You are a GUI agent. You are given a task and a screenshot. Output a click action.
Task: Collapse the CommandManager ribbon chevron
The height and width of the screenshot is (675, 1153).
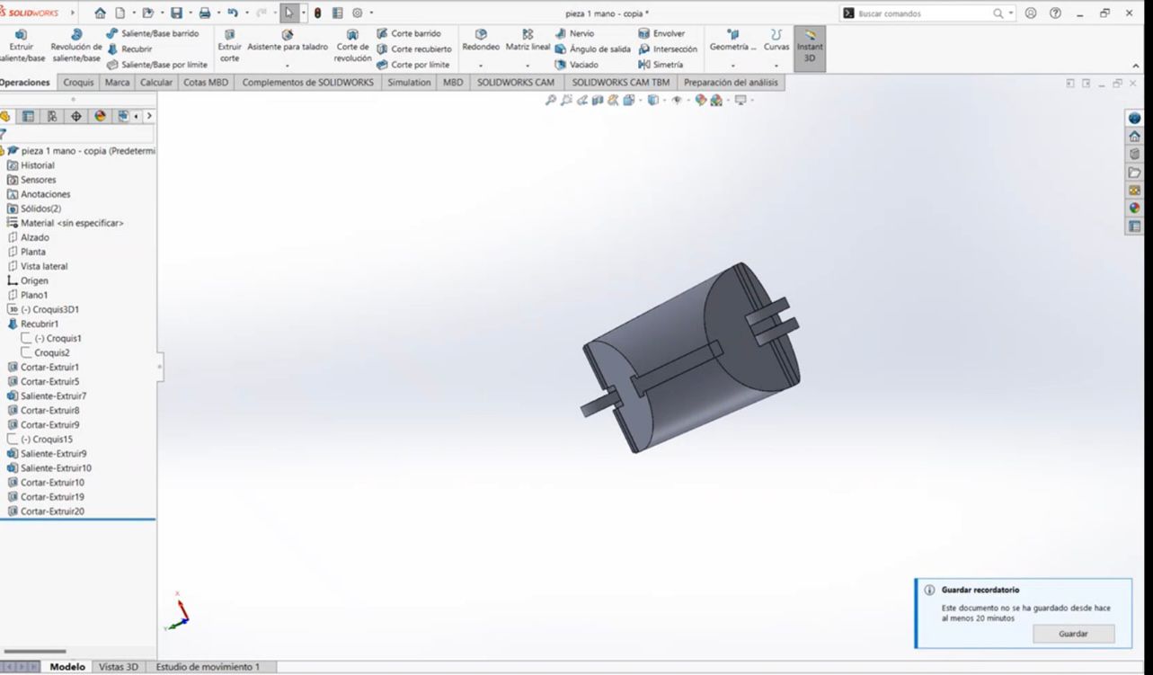coord(1135,66)
